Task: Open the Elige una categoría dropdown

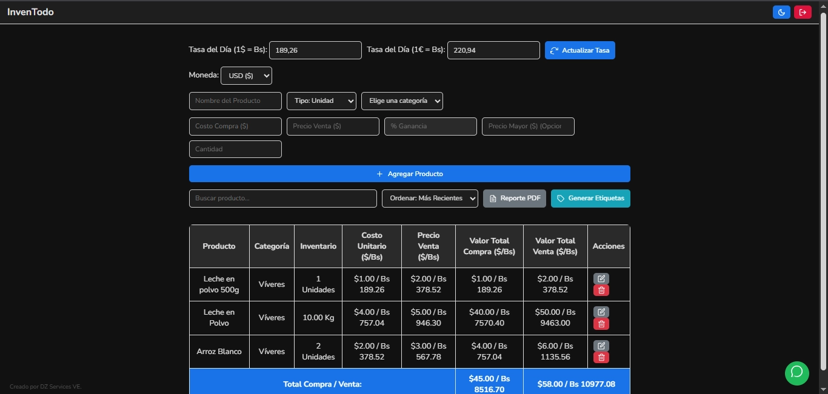Action: [x=402, y=101]
